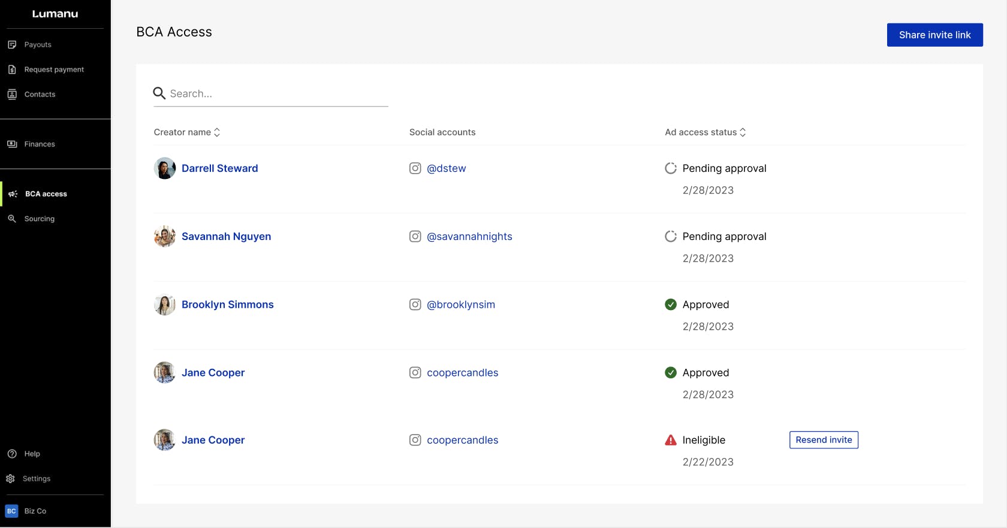1007x528 pixels.
Task: Open Sourcing in sidebar
Action: (40, 219)
